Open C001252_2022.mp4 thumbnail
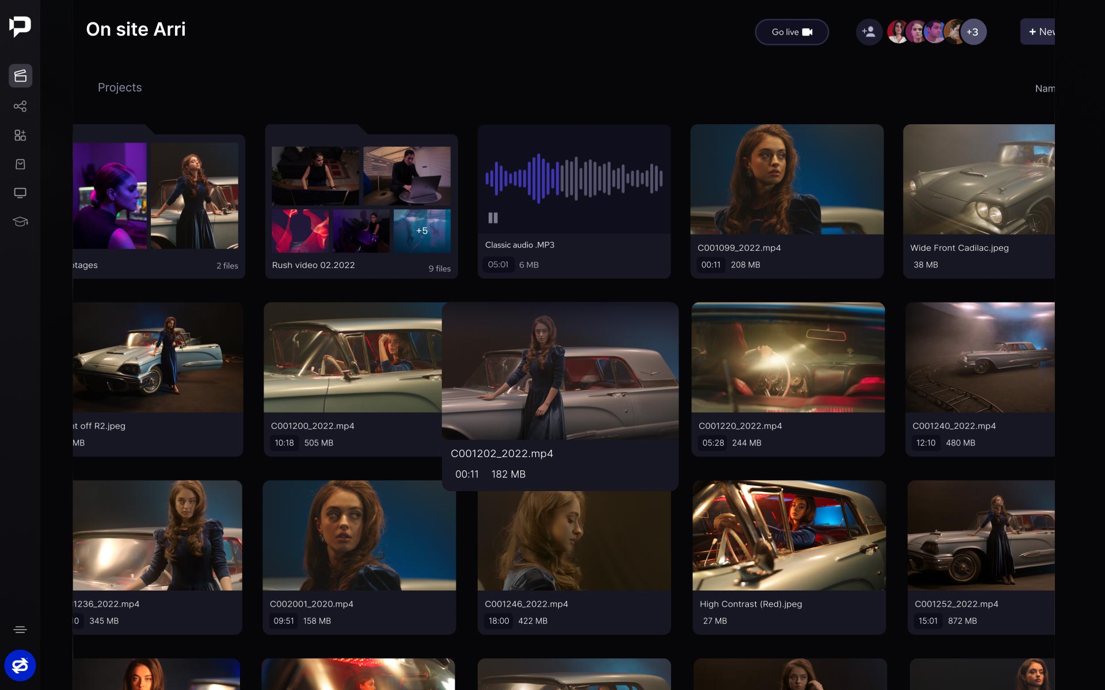The width and height of the screenshot is (1105, 690). 981,535
